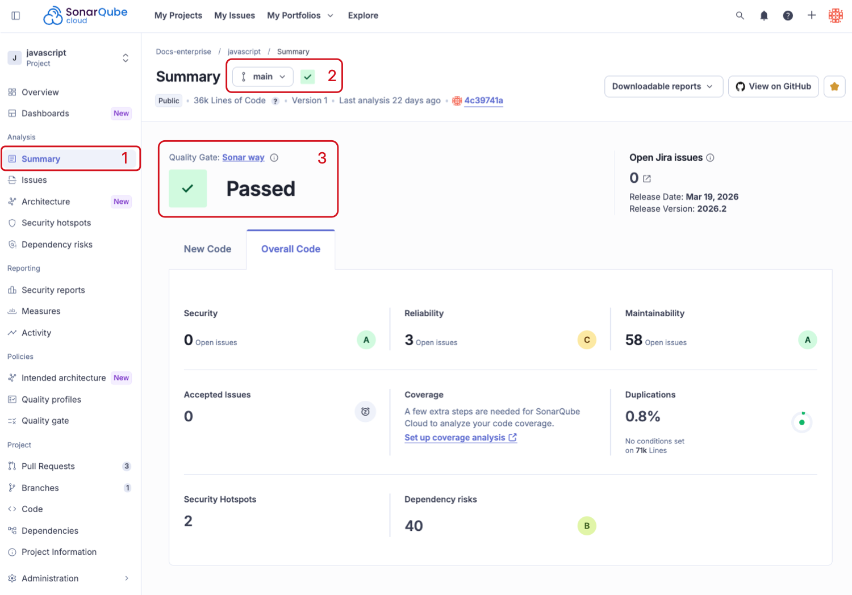Viewport: 852px width, 595px height.
Task: Toggle the project favorite star
Action: [834, 86]
